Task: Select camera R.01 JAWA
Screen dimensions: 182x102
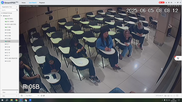Action: (x=10, y=22)
